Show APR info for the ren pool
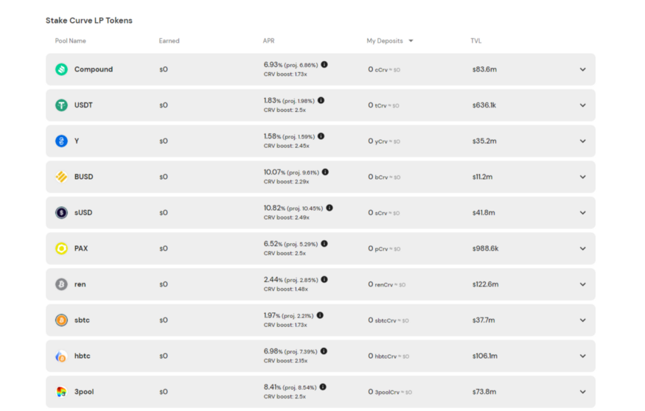Screen dimensions: 645x411 click(324, 279)
